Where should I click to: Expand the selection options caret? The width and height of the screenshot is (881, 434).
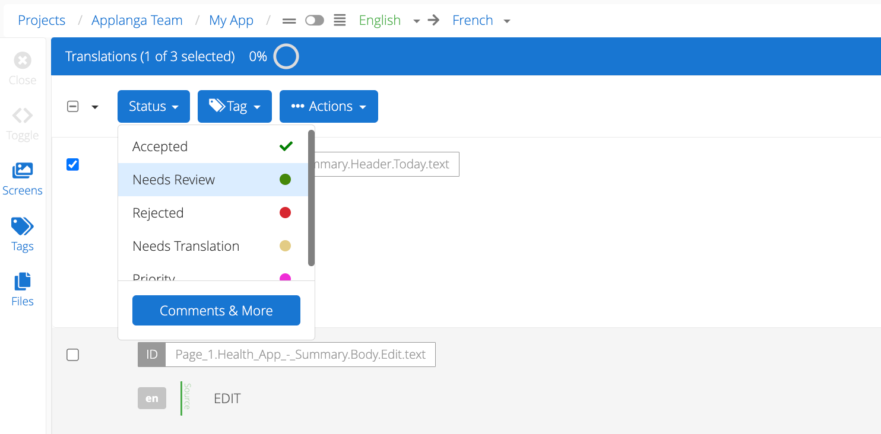(95, 107)
